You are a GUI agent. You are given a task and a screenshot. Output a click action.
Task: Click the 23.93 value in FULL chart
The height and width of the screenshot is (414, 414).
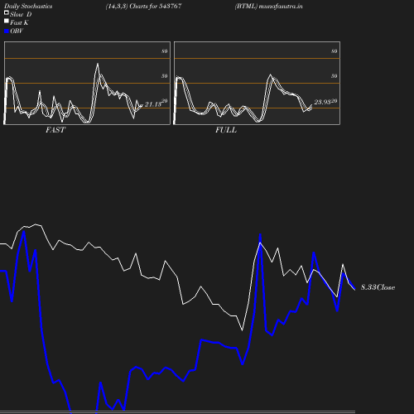[x=322, y=102]
